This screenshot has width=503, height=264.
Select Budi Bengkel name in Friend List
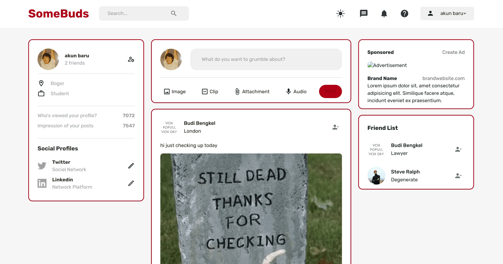pos(407,145)
